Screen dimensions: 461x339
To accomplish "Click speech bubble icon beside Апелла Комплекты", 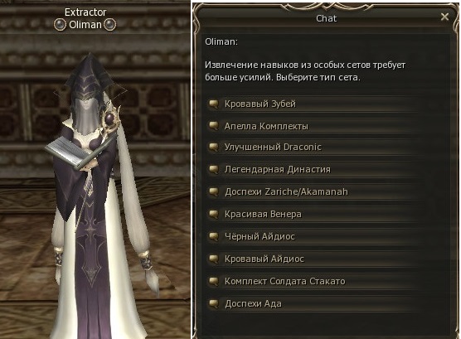I will point(213,126).
